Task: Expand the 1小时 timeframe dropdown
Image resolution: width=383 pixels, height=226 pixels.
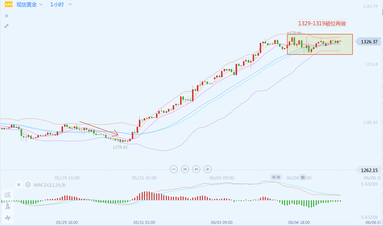Action: [x=61, y=5]
